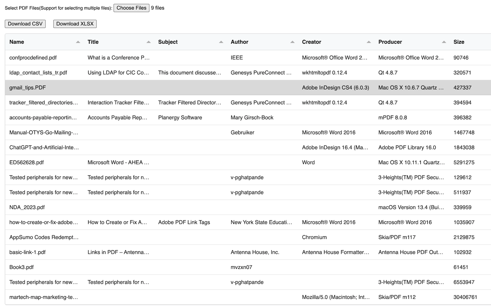Export the table with Download XLSX
Viewport: 491px width, 307px height.
[x=75, y=24]
